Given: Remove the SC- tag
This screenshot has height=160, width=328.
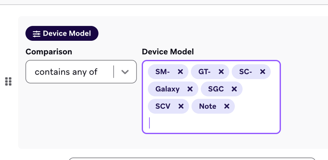Looking at the screenshot, I should [263, 72].
